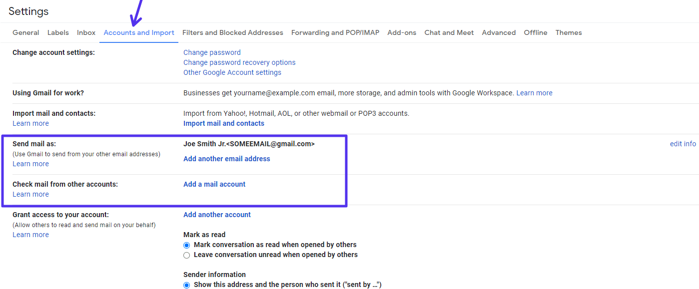Open the Chat and Meet tab
699x289 pixels.
pos(448,32)
